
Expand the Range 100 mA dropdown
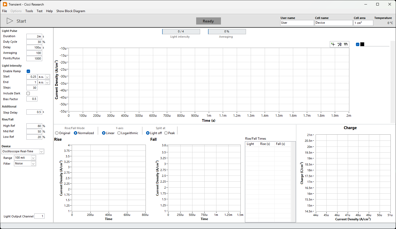(x=33, y=158)
